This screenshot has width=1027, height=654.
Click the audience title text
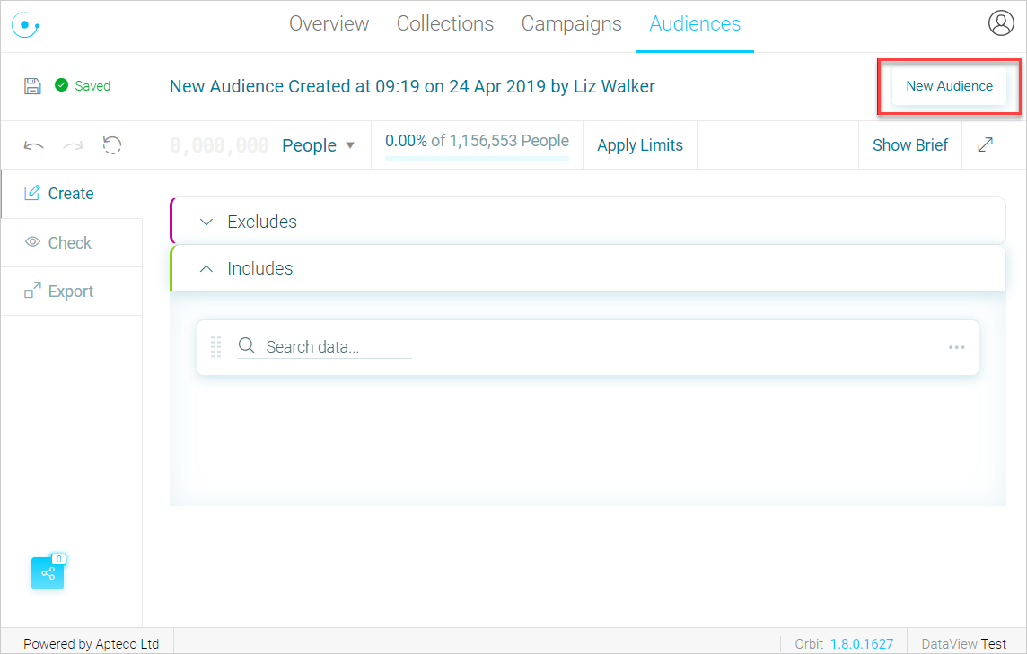pos(412,86)
